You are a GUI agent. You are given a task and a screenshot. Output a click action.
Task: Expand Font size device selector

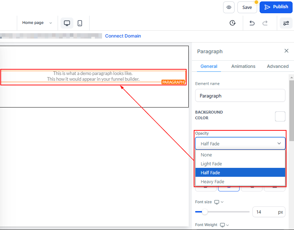click(x=219, y=202)
